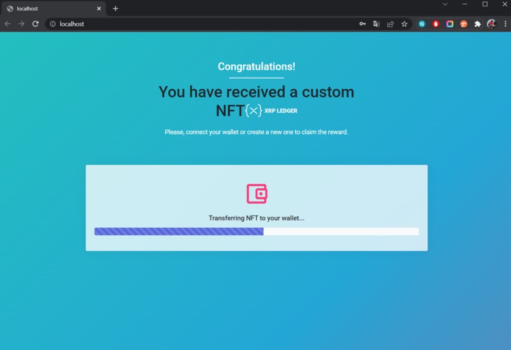Click the pink wallet icon
Screen dimensions: 511x350
tap(257, 193)
